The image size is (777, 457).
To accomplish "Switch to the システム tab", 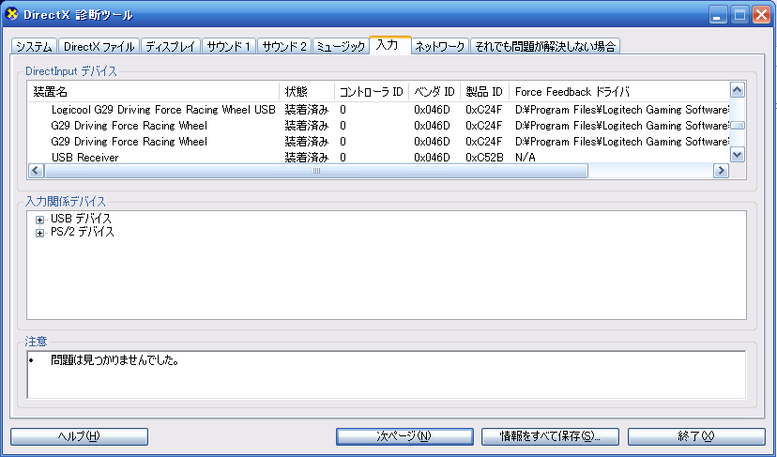I will tap(34, 46).
